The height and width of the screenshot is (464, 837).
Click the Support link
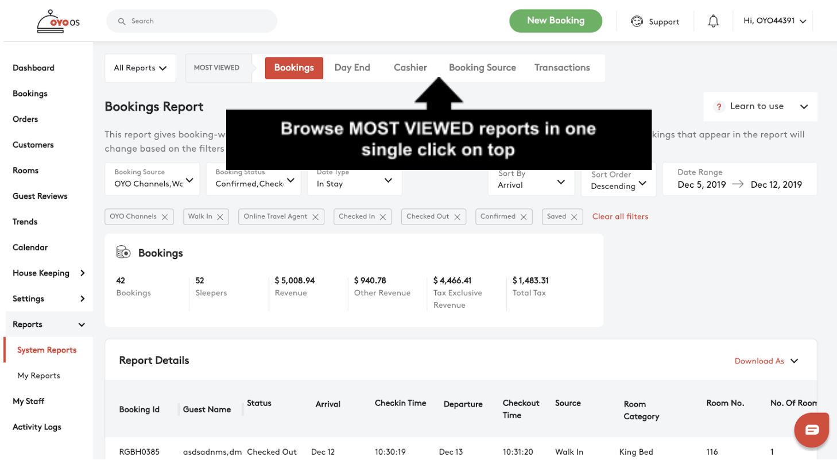tap(664, 22)
